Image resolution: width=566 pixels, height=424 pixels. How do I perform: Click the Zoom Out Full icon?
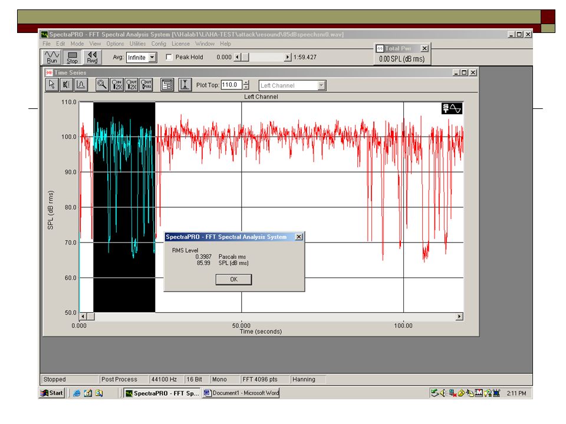pyautogui.click(x=146, y=85)
